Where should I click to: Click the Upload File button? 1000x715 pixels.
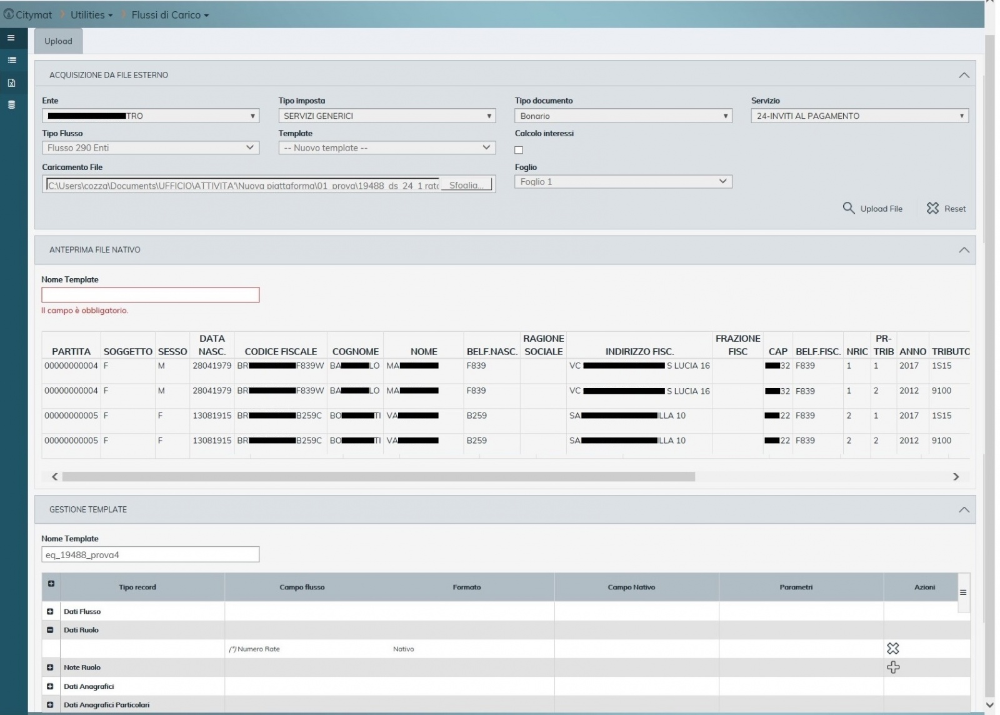pos(872,209)
